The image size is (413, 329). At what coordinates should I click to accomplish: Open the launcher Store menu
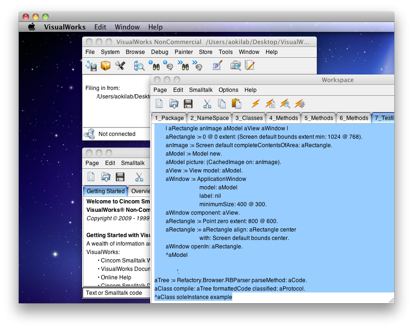[x=206, y=52]
